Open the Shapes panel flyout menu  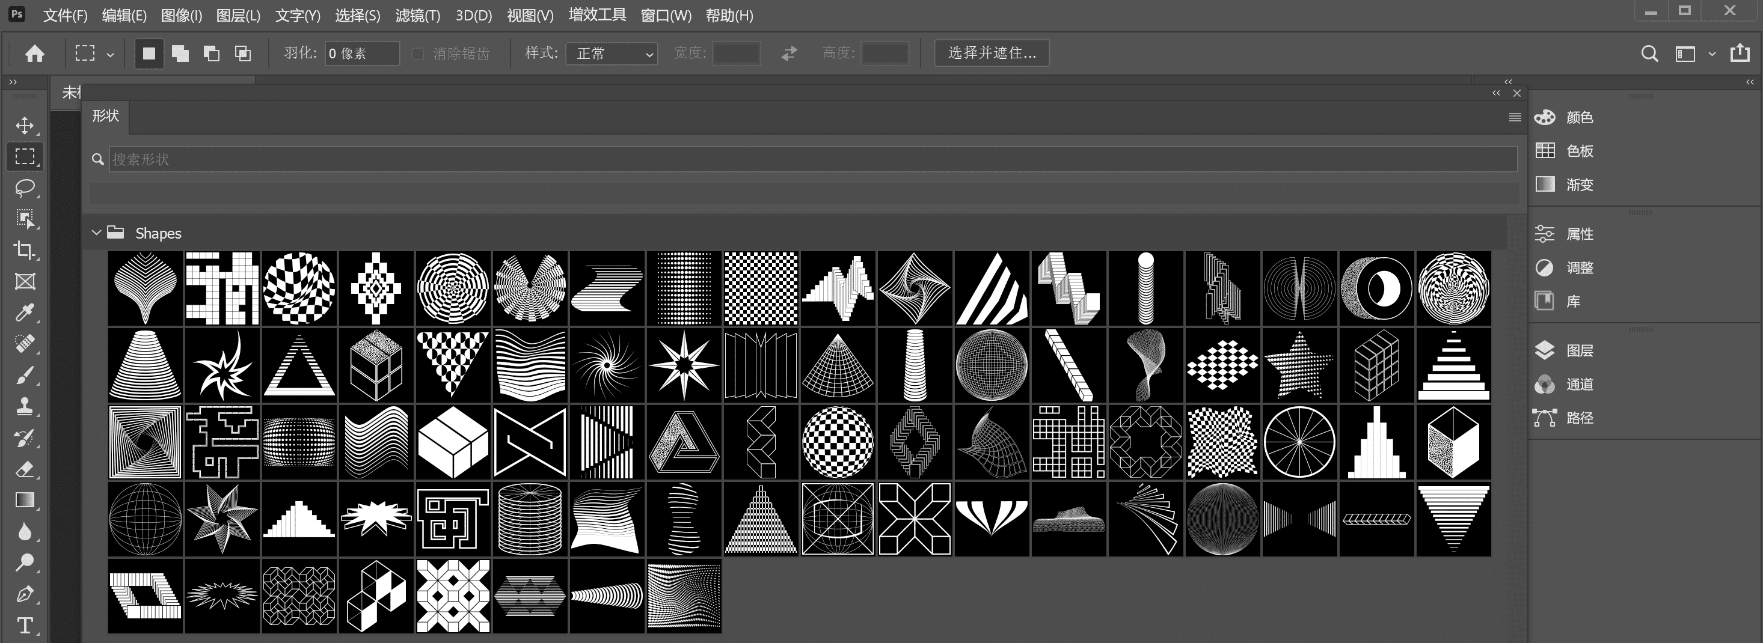pos(1515,118)
